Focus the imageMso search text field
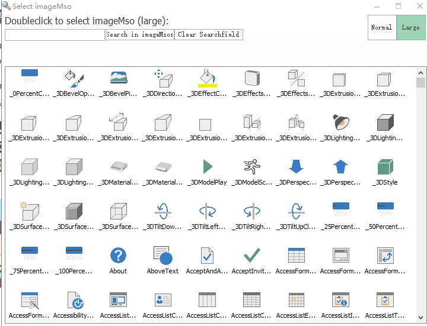This screenshot has height=326, width=427. click(55, 35)
